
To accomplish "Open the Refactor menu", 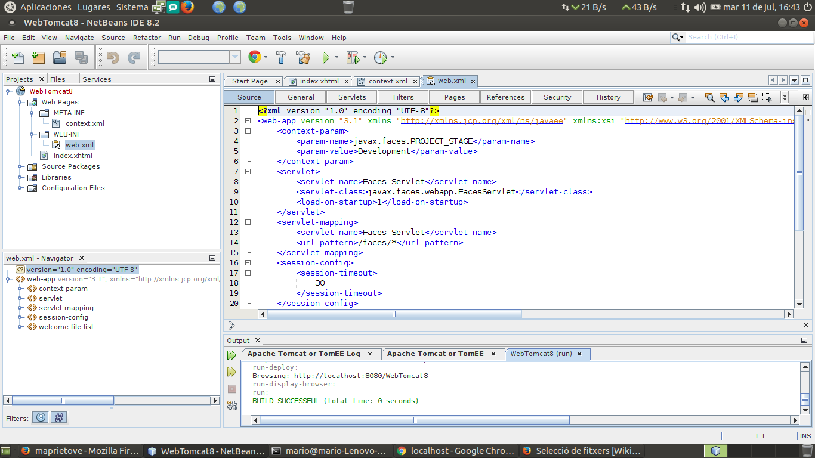I will click(147, 38).
